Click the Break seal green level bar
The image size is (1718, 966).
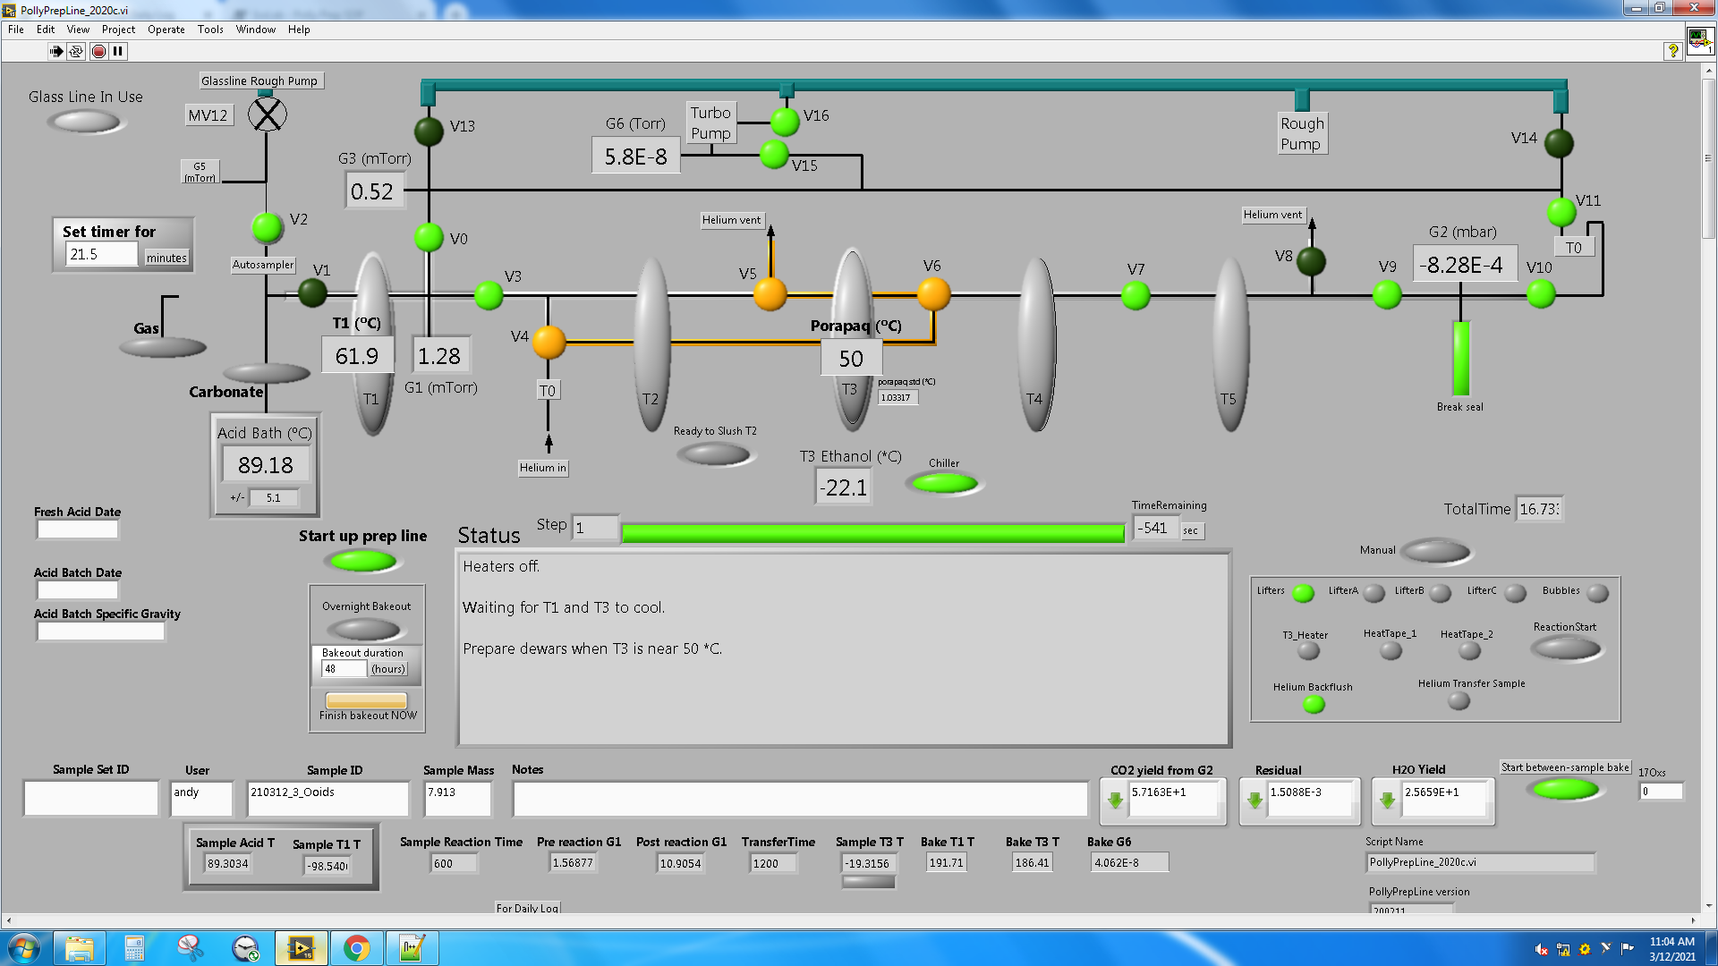[1461, 358]
